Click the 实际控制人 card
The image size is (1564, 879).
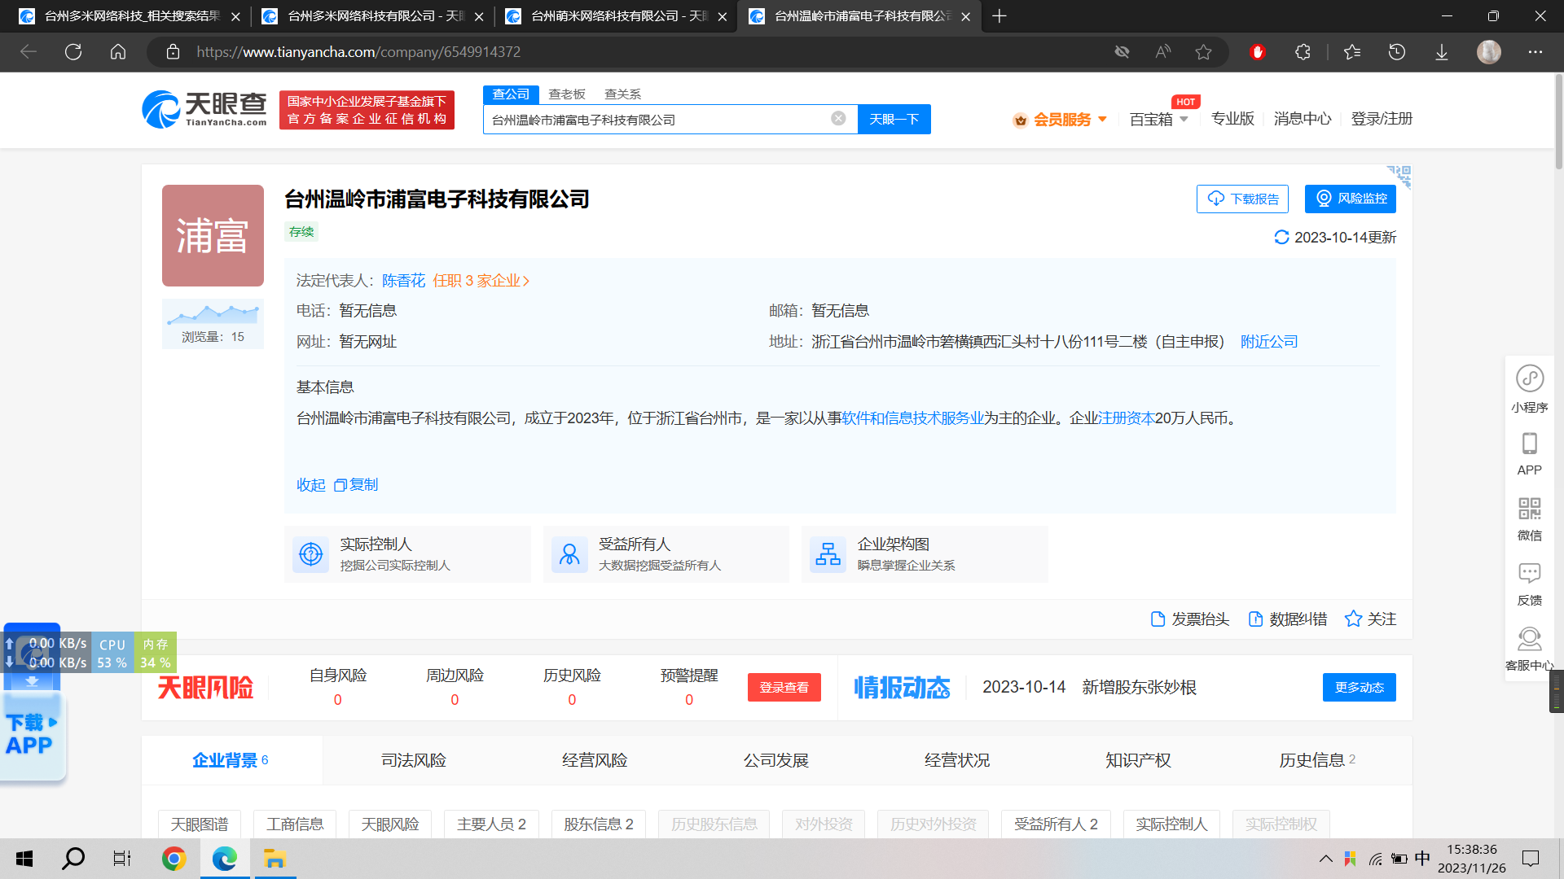tap(407, 554)
